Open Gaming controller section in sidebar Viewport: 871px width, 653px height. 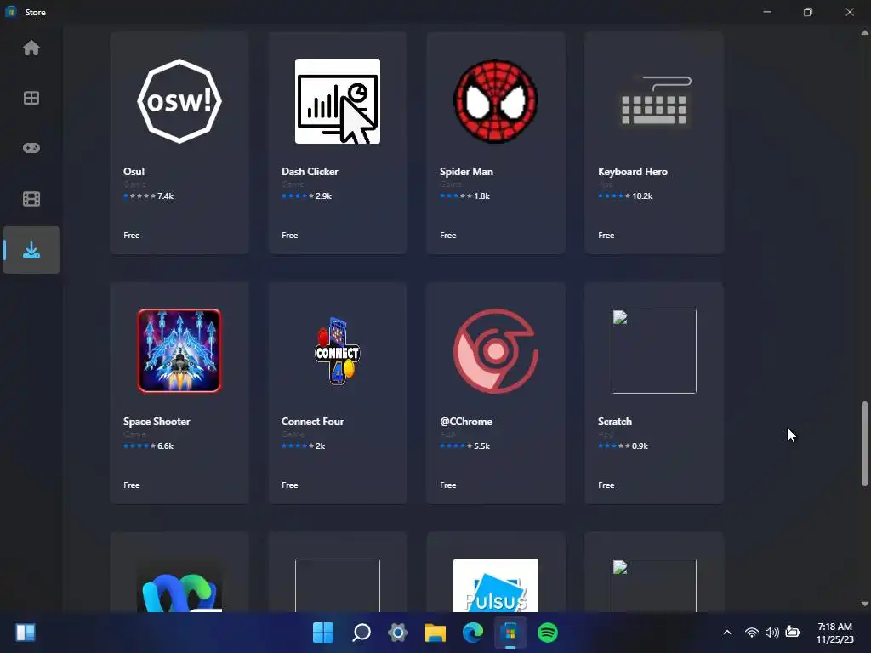[x=31, y=148]
